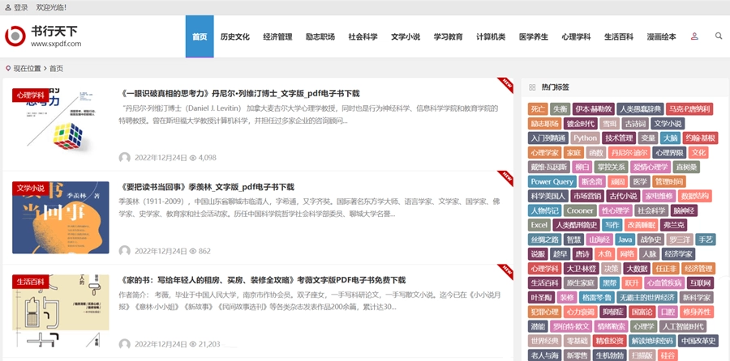Open 励志职场 in the top navigation
The width and height of the screenshot is (730, 361).
320,36
